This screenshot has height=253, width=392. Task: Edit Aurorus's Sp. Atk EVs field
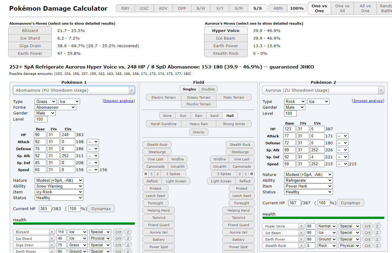317,150
